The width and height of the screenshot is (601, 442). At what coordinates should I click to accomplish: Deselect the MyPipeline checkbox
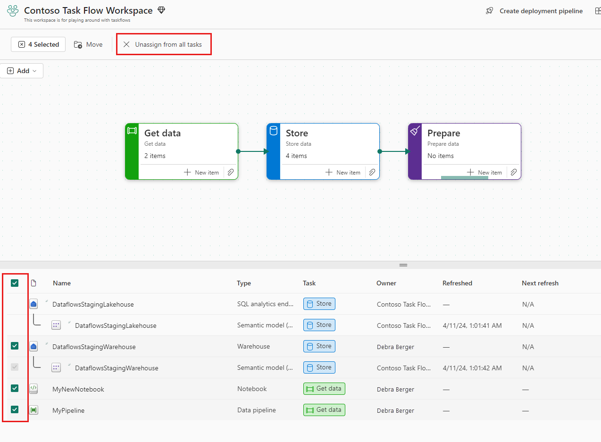click(x=15, y=409)
